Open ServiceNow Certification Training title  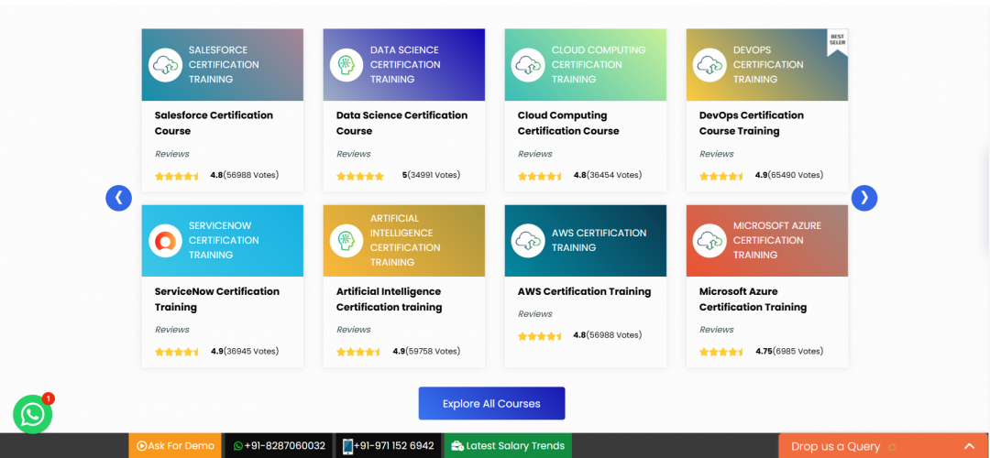[216, 299]
